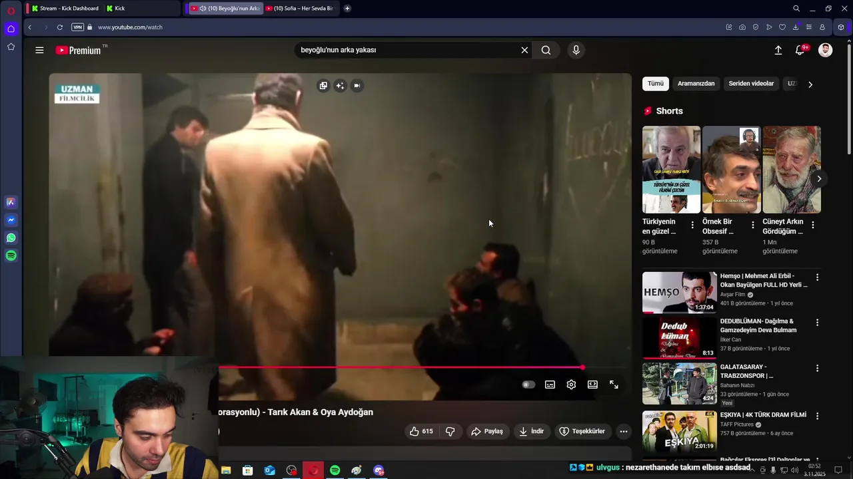
Task: Click the Teşekkürler thanks button
Action: point(582,431)
